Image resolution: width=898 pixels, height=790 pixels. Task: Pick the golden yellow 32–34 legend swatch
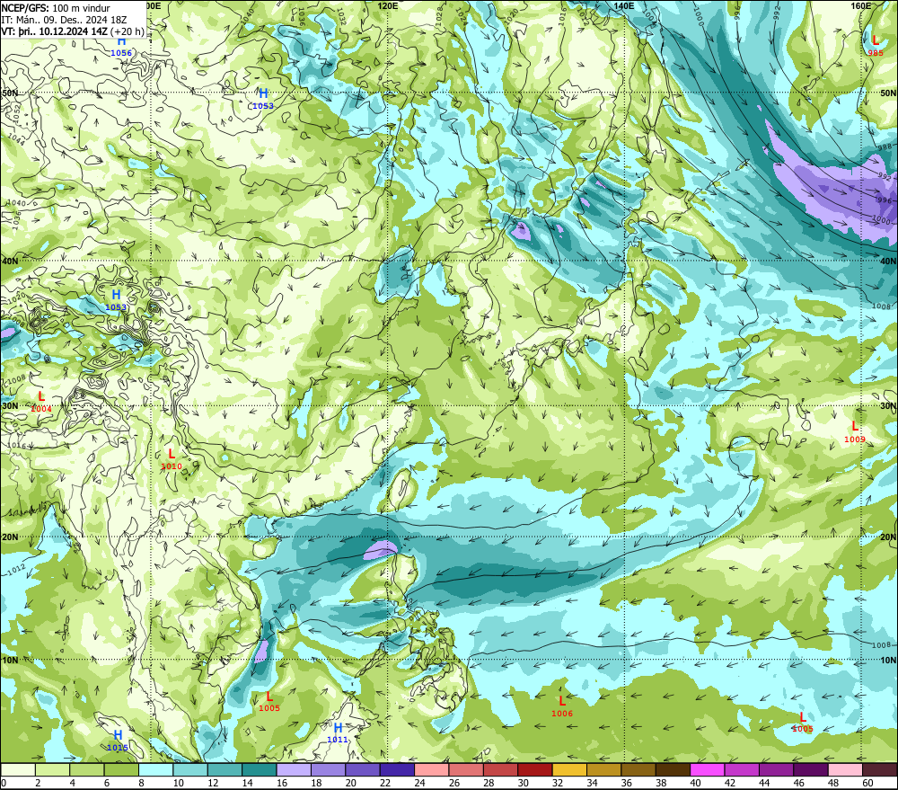570,769
